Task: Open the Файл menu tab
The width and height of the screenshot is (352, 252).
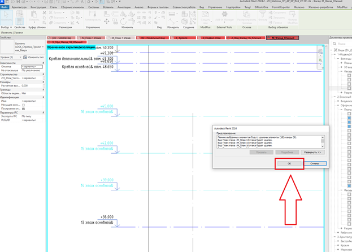Action: click(x=5, y=7)
